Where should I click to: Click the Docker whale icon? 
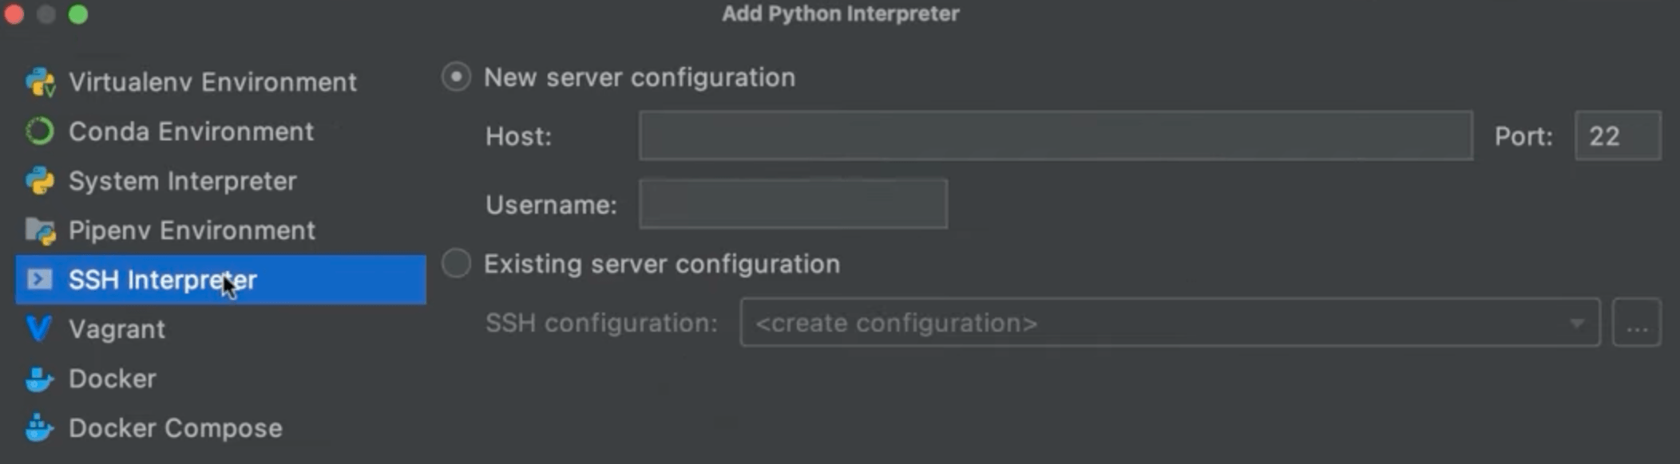coord(39,379)
